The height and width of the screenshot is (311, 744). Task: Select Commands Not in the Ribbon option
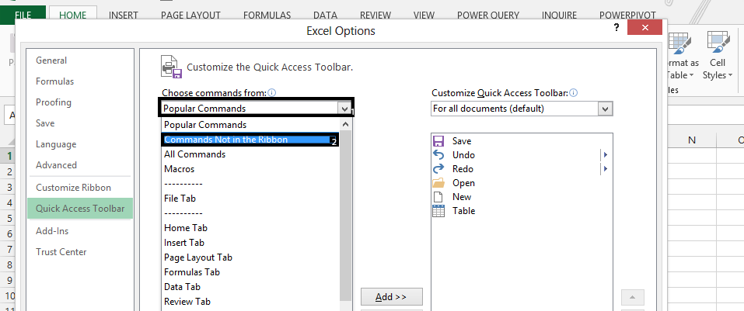[x=250, y=140]
